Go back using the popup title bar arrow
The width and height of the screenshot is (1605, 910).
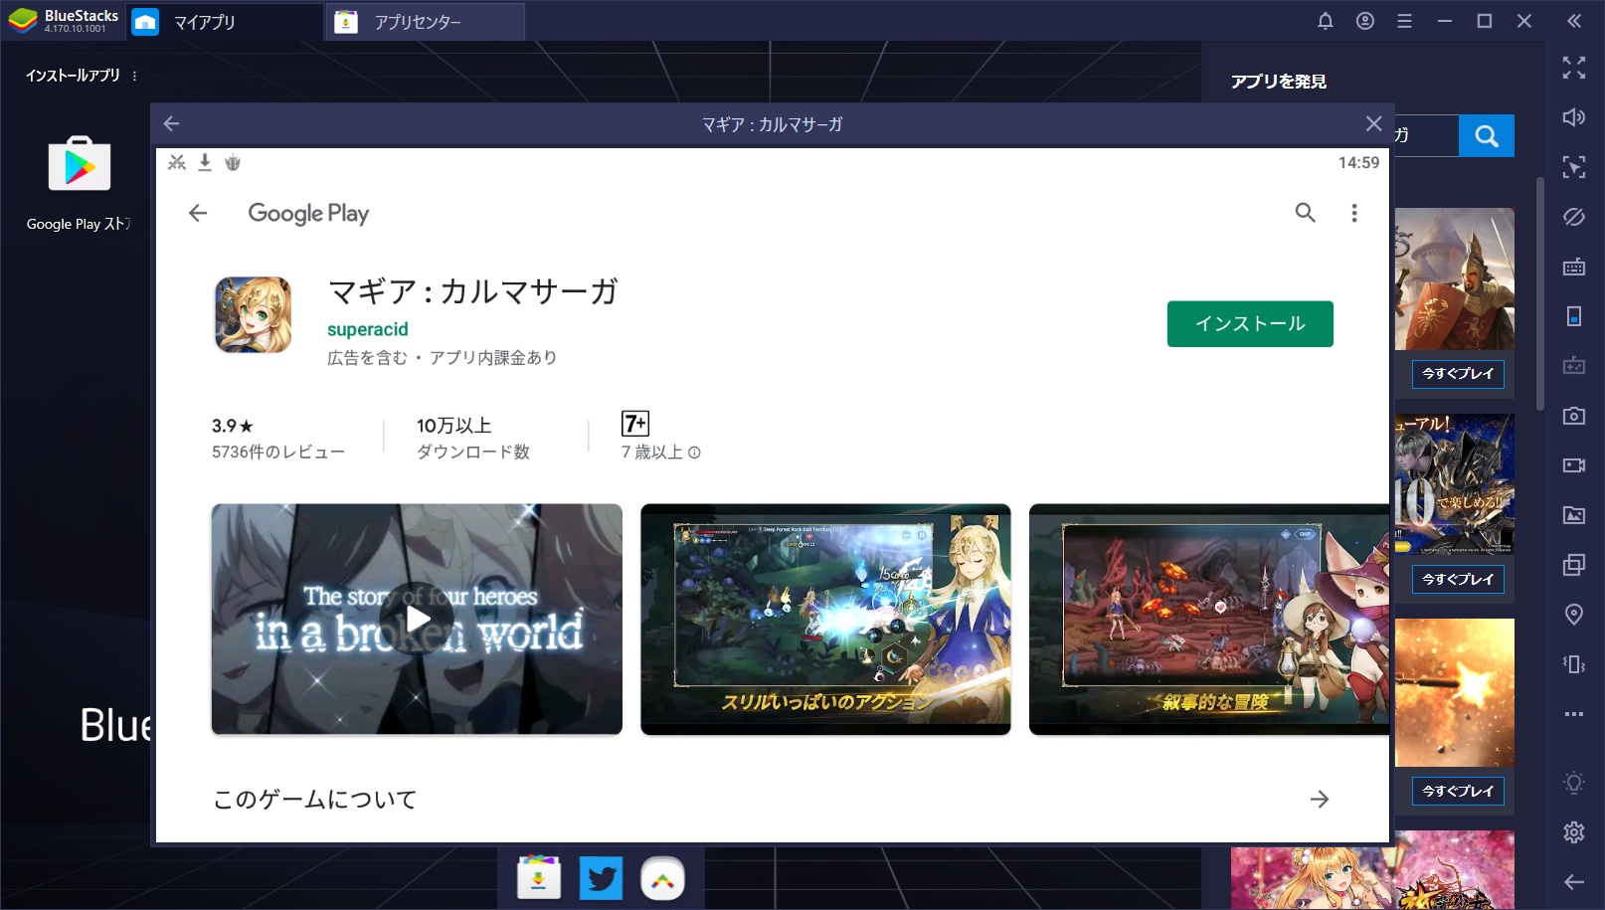(171, 123)
